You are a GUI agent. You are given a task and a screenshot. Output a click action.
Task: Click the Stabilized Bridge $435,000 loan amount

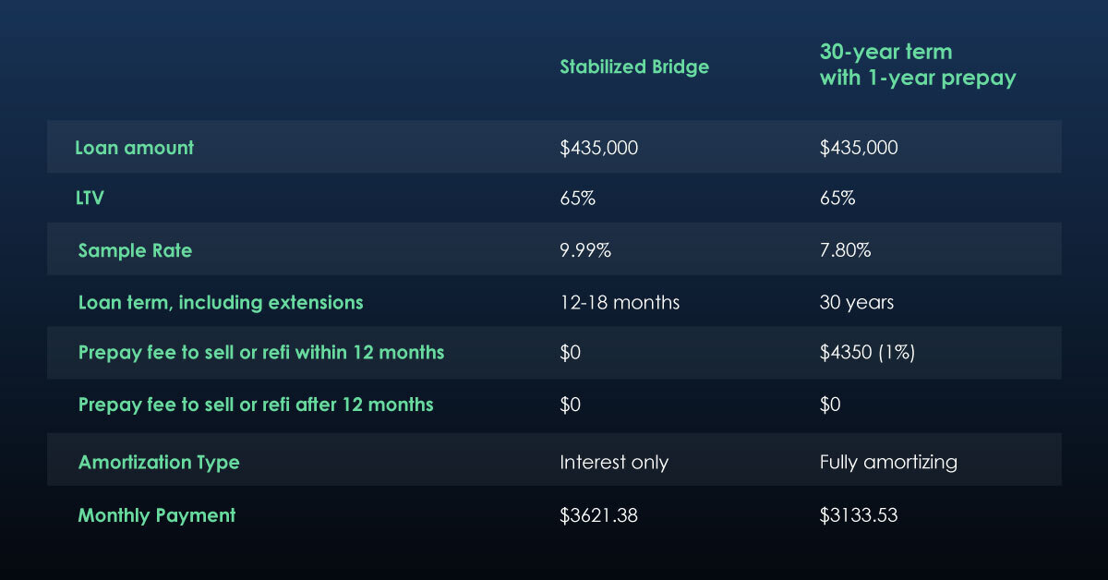click(598, 148)
